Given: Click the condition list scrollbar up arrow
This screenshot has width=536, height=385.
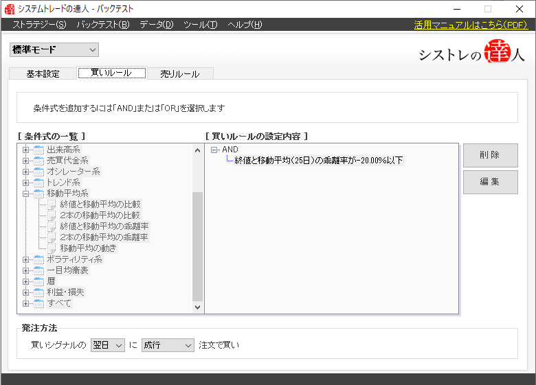Looking at the screenshot, I should click(198, 150).
